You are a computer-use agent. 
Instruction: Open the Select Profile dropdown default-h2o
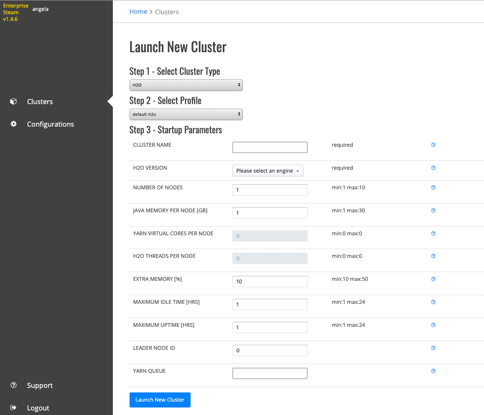tap(186, 114)
